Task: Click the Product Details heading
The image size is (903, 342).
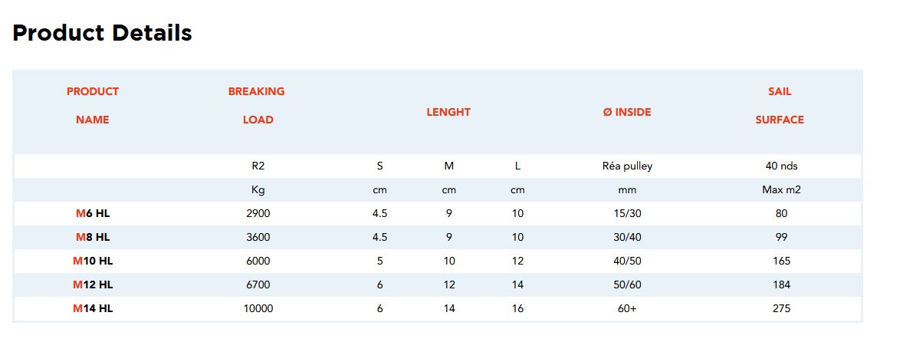Action: pyautogui.click(x=102, y=34)
